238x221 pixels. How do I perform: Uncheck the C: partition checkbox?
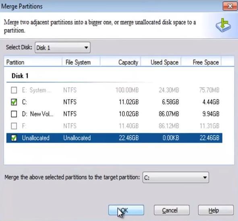(14, 102)
